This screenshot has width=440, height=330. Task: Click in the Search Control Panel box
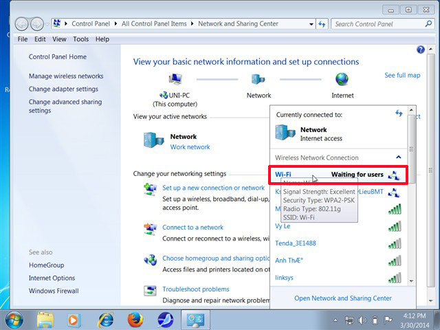tap(375, 24)
